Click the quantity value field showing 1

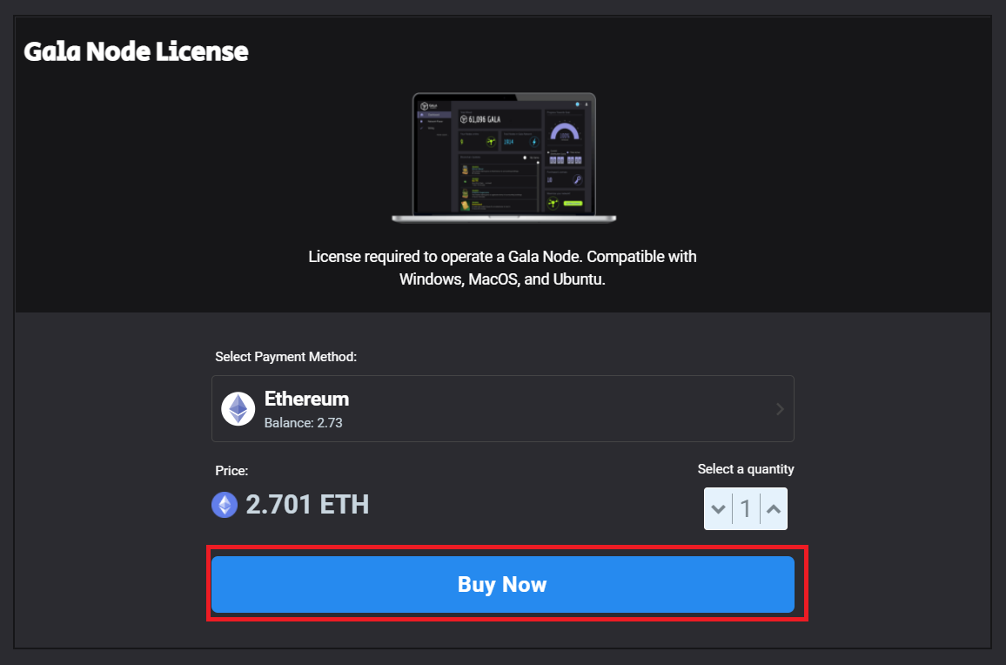click(746, 509)
